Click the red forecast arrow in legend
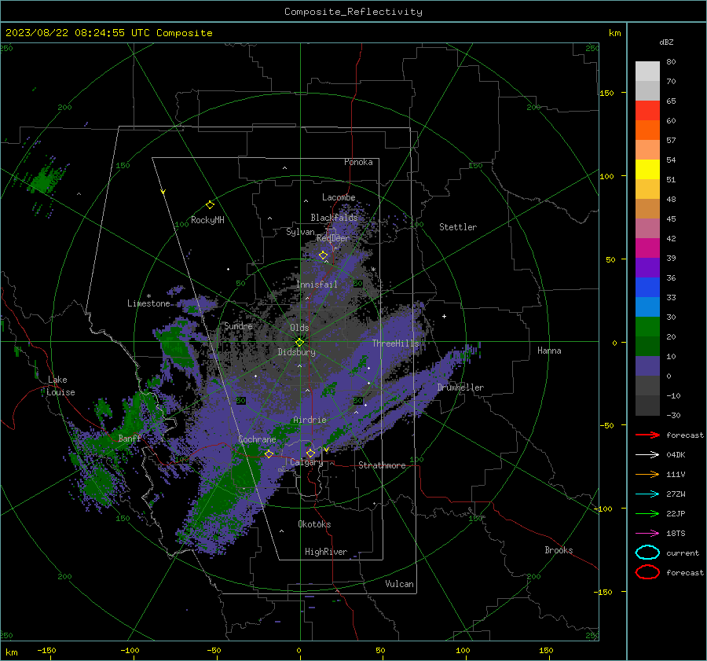 (647, 435)
